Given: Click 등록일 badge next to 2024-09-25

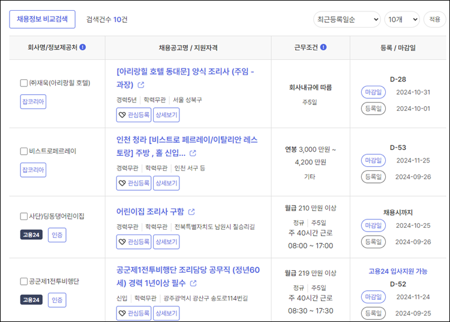Looking at the screenshot, I should click(x=373, y=313).
